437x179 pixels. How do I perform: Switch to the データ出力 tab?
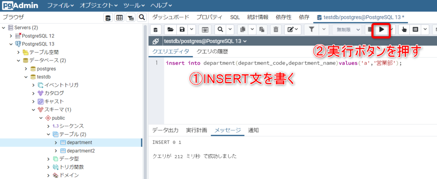pyautogui.click(x=165, y=130)
